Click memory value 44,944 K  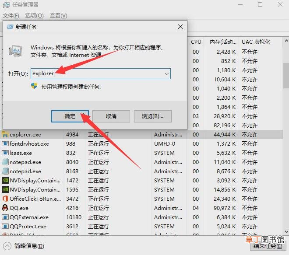(x=225, y=135)
